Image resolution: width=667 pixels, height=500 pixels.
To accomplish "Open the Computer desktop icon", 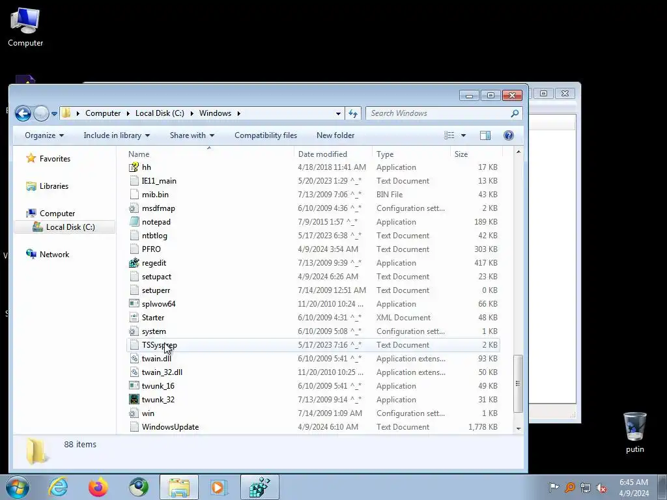I will (x=25, y=27).
